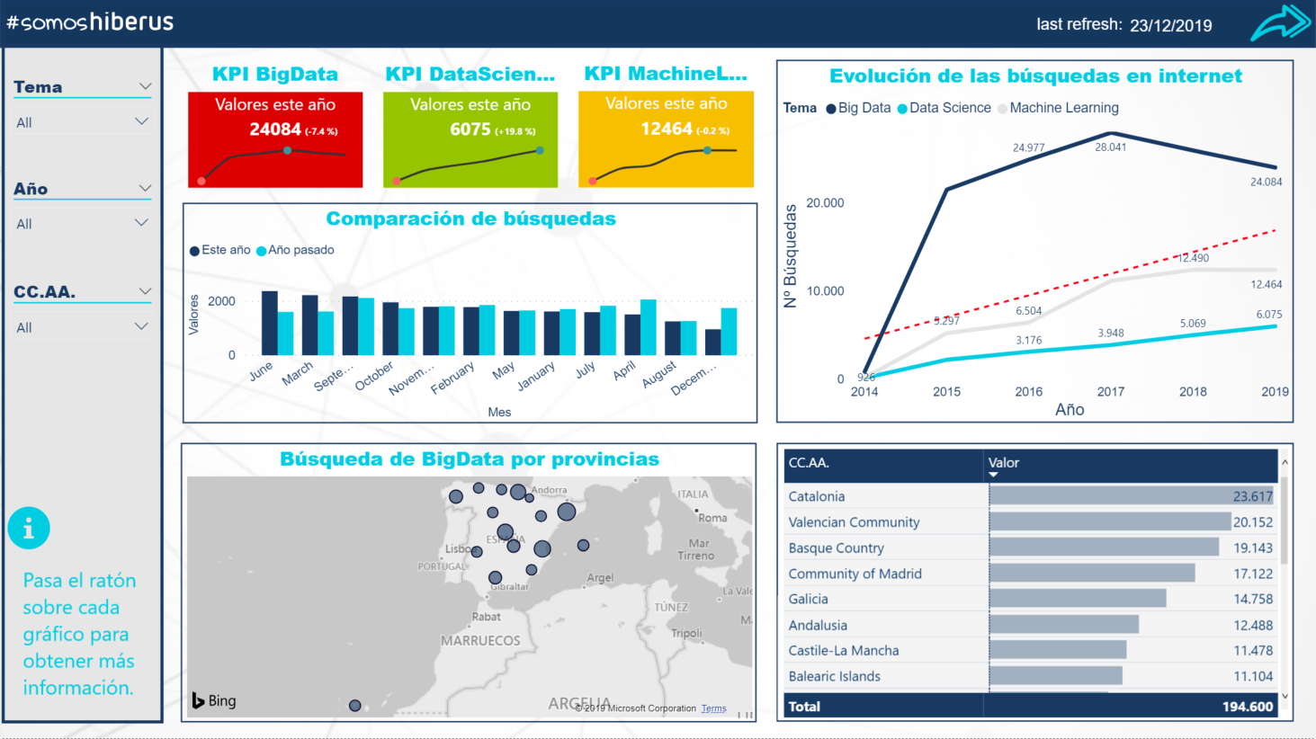Select the Basque Country row
The height and width of the screenshot is (739, 1316).
point(1031,548)
